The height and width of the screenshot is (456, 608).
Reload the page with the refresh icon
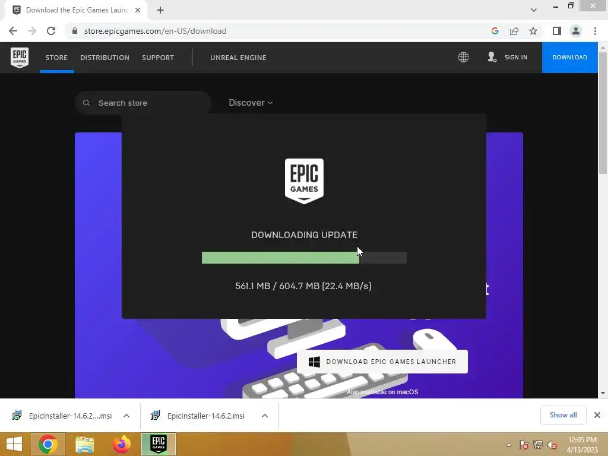pos(51,31)
